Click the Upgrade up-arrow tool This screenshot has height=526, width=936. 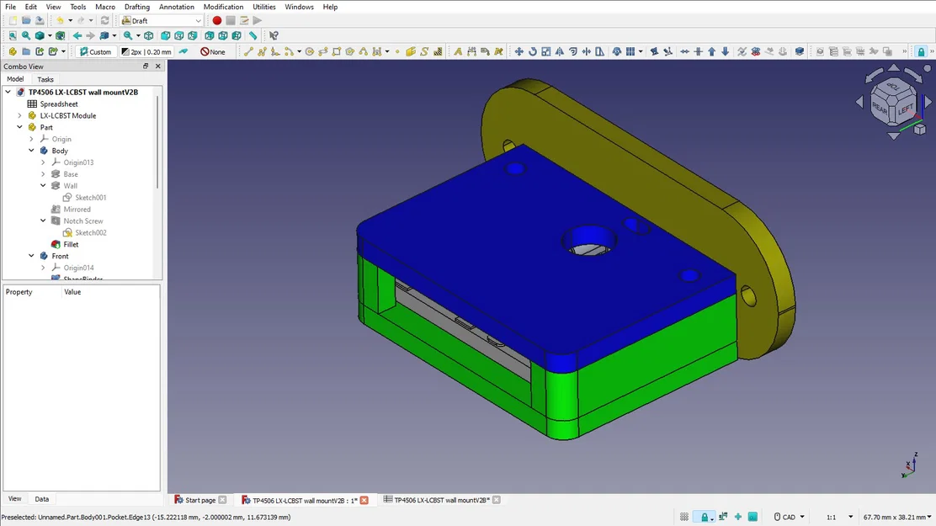point(711,52)
